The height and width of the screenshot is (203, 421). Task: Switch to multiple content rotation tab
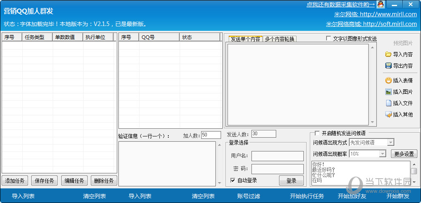click(279, 39)
